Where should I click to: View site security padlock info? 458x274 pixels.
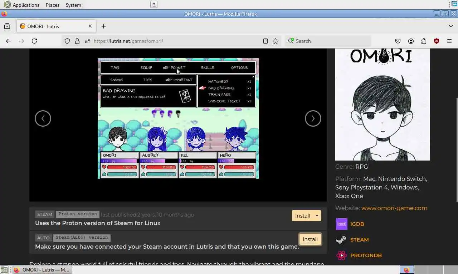tap(77, 41)
